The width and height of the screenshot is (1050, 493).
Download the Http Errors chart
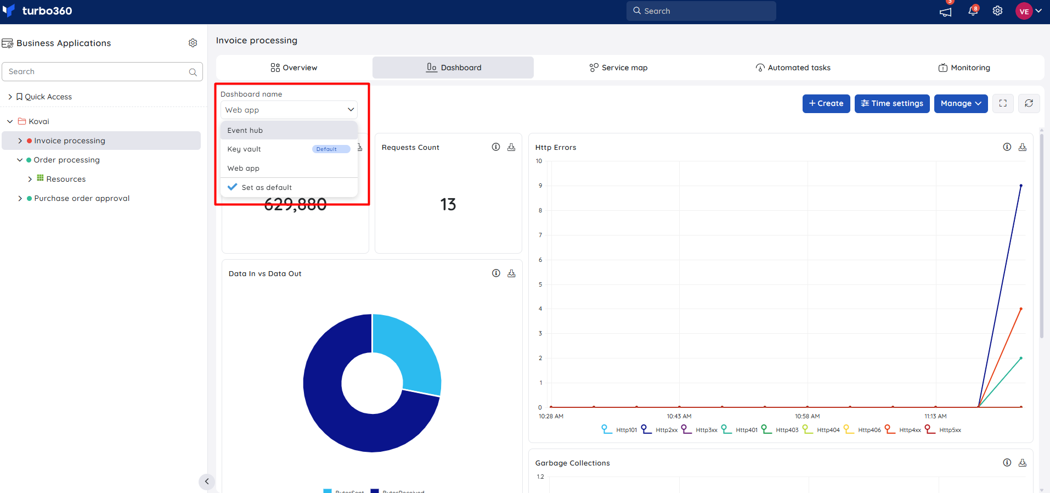(1023, 147)
